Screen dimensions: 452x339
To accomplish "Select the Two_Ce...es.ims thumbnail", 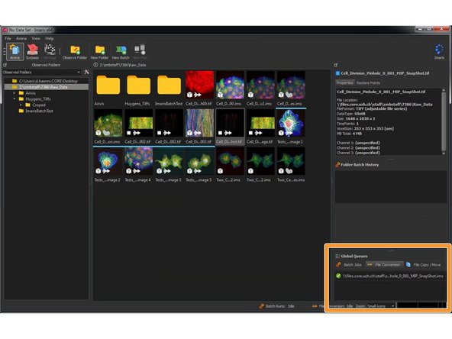I will click(291, 161).
